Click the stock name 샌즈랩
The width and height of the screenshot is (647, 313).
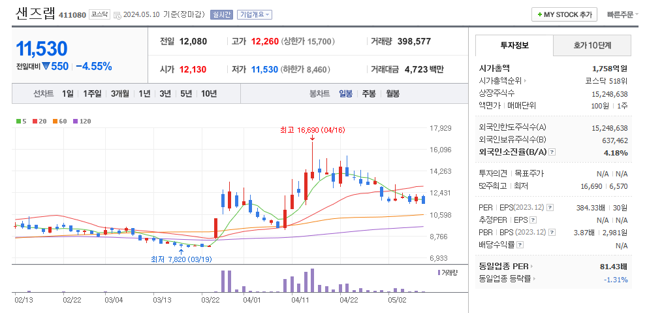coord(35,14)
